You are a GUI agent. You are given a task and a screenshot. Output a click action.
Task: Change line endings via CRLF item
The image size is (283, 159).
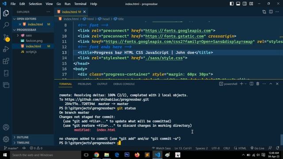pos(227,148)
